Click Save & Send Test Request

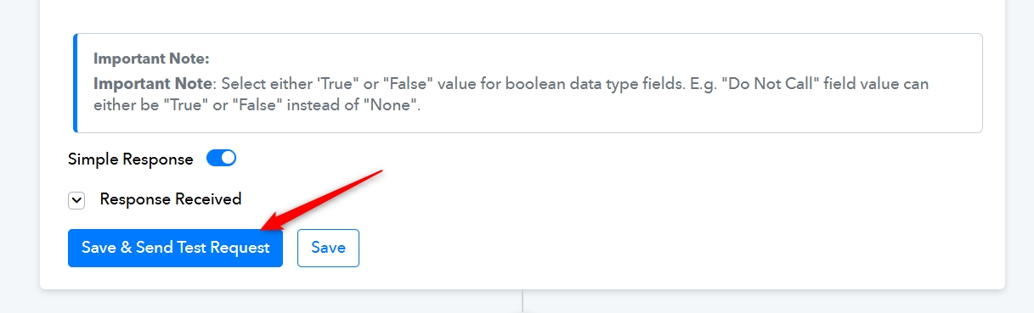point(175,248)
